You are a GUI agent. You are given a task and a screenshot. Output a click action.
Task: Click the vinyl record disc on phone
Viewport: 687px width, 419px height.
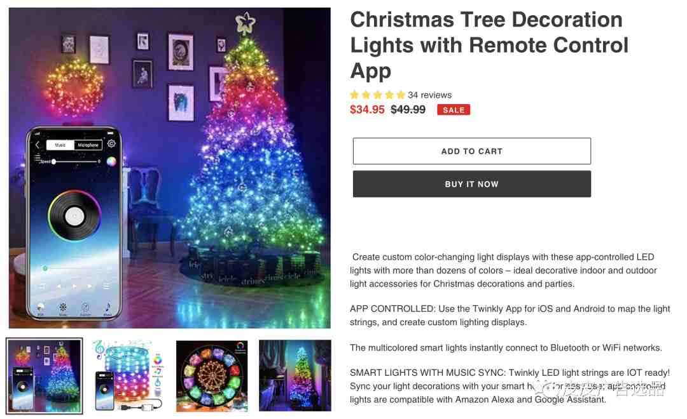coord(74,216)
